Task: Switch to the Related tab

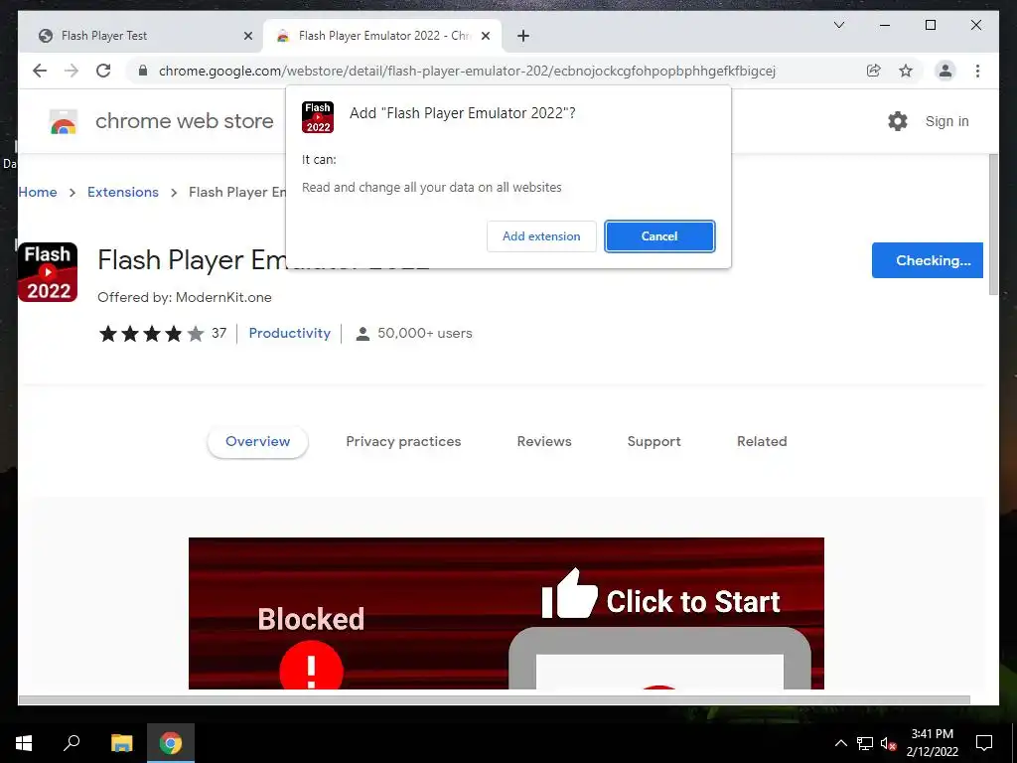Action: [762, 442]
